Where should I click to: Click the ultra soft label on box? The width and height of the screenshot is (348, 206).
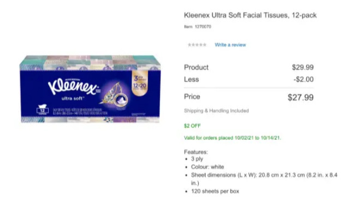pyautogui.click(x=73, y=98)
